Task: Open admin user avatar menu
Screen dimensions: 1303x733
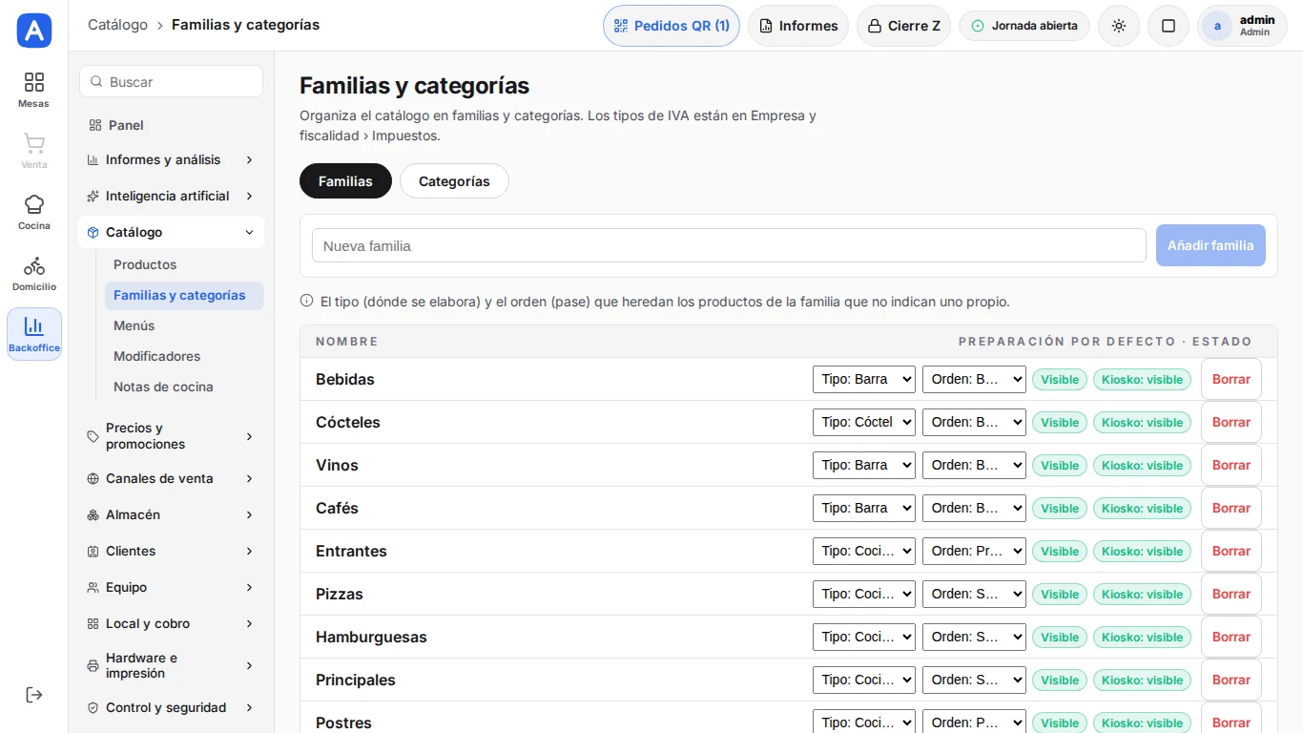Action: click(x=1242, y=26)
